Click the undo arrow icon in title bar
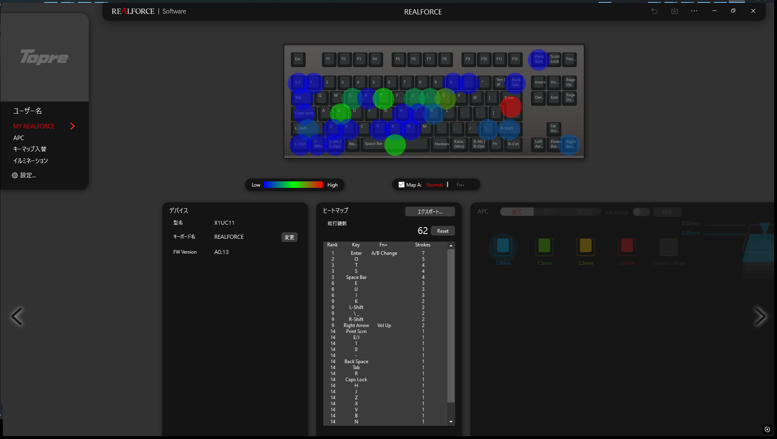777x439 pixels. [x=654, y=11]
